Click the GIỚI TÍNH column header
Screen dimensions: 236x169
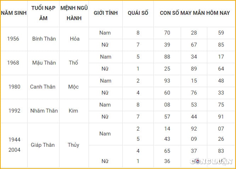coord(106,13)
